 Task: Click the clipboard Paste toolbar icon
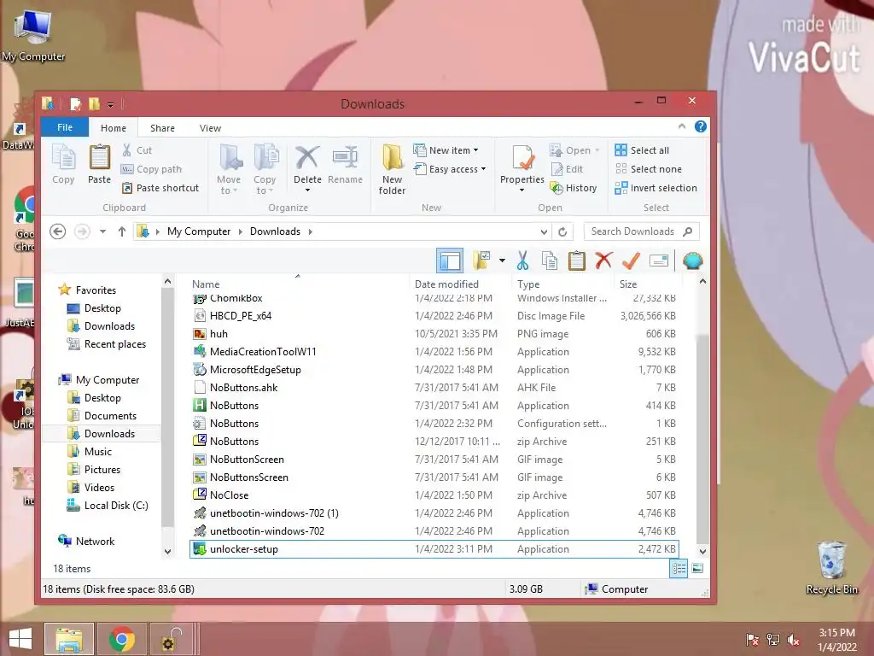coord(577,261)
